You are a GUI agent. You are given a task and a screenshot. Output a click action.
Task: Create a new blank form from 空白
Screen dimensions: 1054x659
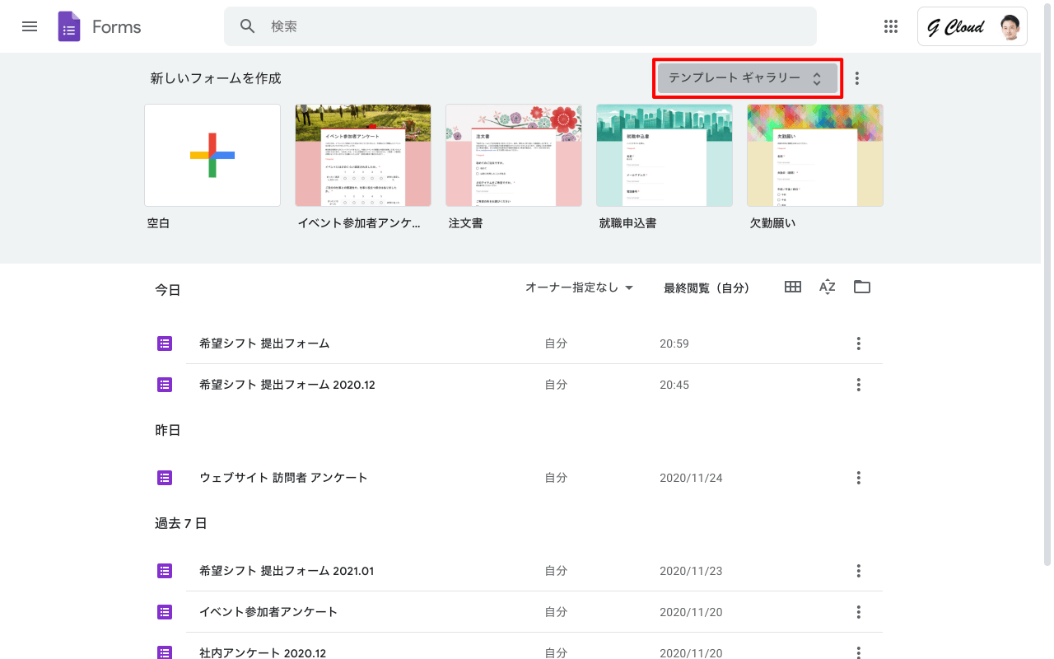click(x=212, y=155)
